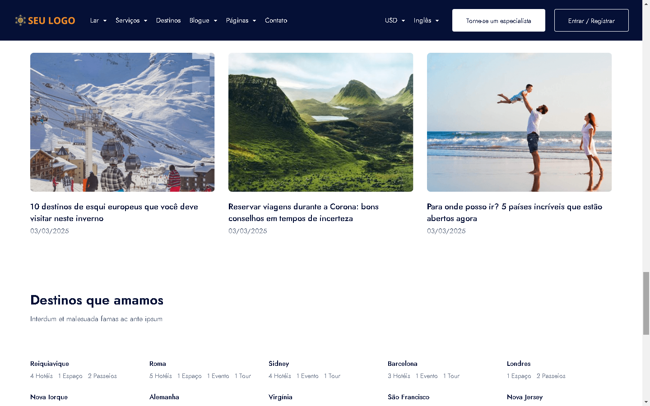This screenshot has height=406, width=650.
Task: Choose the Barcelona destination link
Action: point(402,364)
